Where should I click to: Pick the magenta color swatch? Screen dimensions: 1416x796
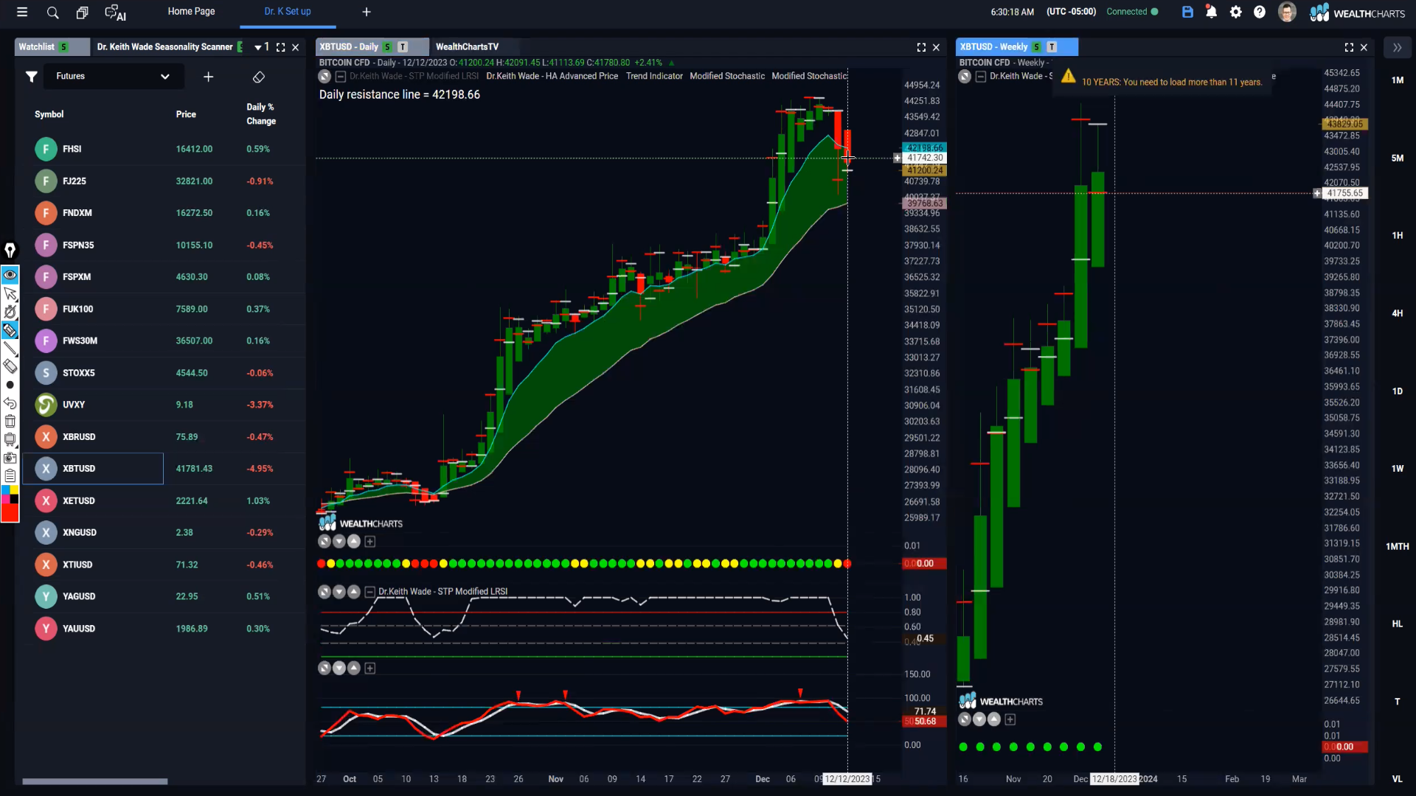pyautogui.click(x=5, y=500)
